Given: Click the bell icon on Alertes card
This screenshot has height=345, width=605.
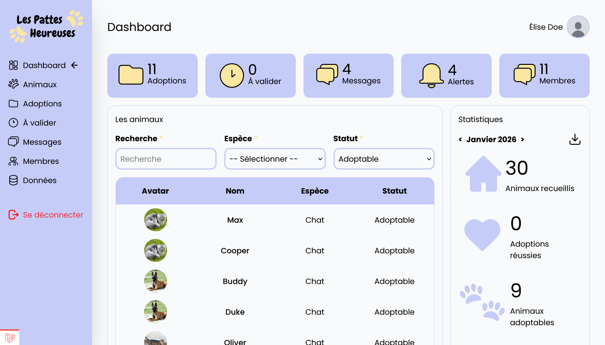Looking at the screenshot, I should [431, 76].
